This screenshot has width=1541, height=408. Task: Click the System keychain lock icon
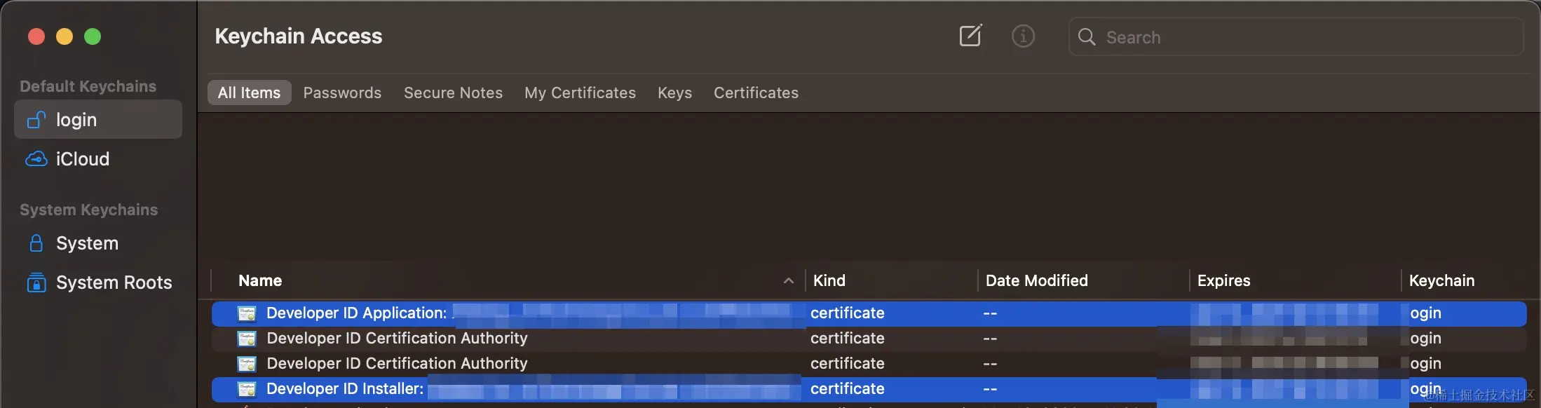(36, 243)
